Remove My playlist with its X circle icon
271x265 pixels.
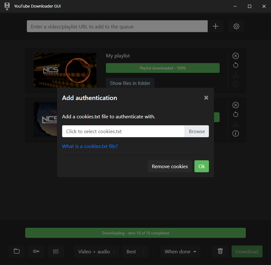pyautogui.click(x=236, y=56)
